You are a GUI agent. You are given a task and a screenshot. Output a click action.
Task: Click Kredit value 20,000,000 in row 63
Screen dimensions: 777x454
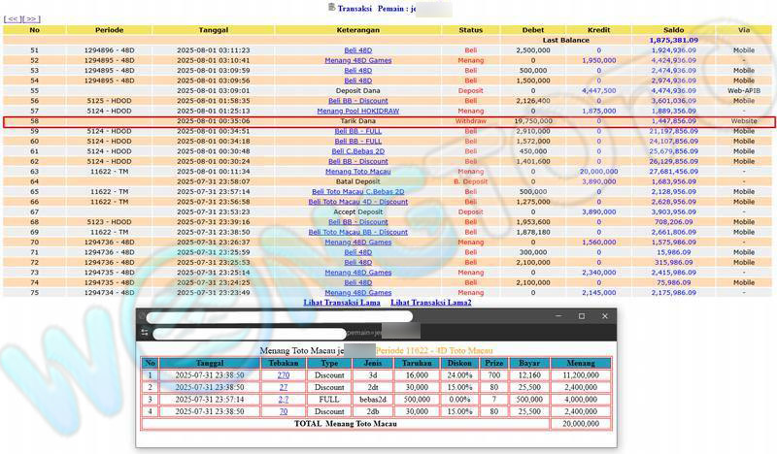point(598,172)
